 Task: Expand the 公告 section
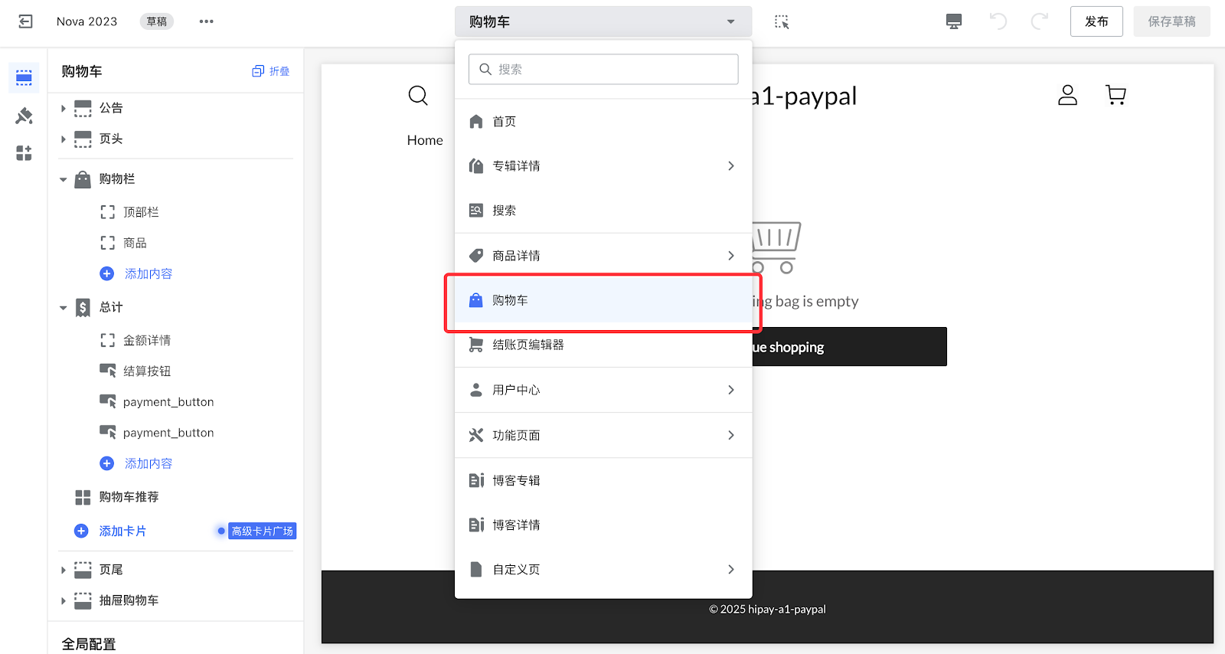click(x=64, y=109)
